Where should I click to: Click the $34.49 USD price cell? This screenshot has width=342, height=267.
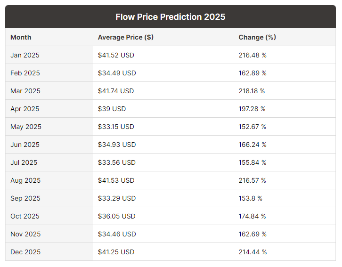(x=117, y=73)
